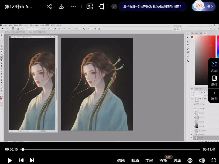Toggle 字幕 subtitles on the playback bar
This screenshot has height=164, width=219.
pos(149,160)
